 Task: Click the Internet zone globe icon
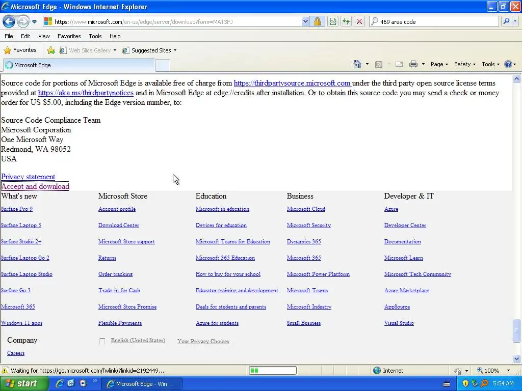click(377, 371)
